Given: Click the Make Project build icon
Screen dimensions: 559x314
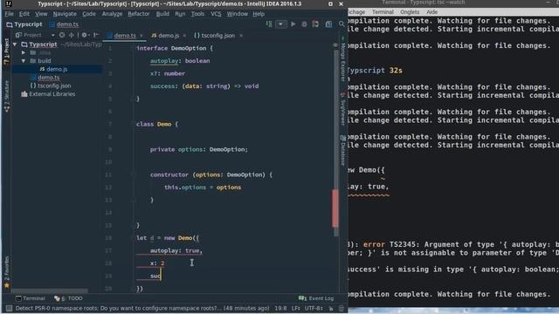Looking at the screenshot, I should pos(269,24).
